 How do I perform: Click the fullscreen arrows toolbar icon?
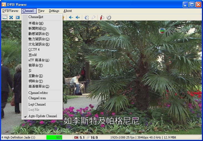(x=11, y=17)
